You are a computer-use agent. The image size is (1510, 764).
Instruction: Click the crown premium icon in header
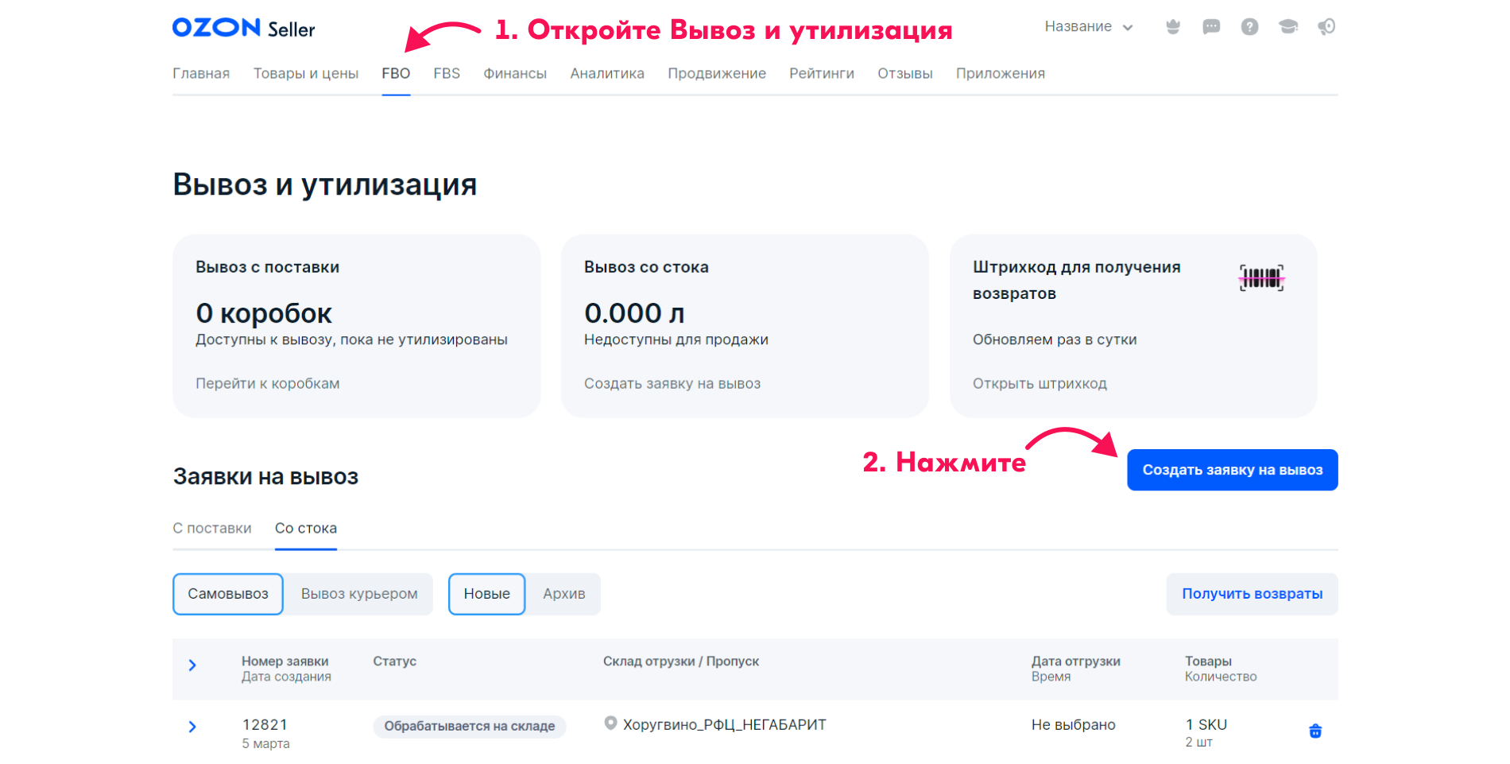[1172, 27]
